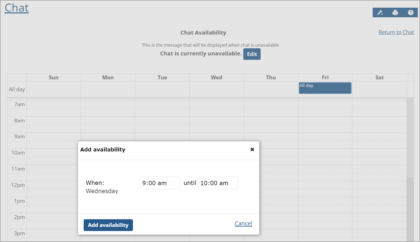Open the 9:00 am start time picker
Screen dimensions: 420x242
coord(160,183)
